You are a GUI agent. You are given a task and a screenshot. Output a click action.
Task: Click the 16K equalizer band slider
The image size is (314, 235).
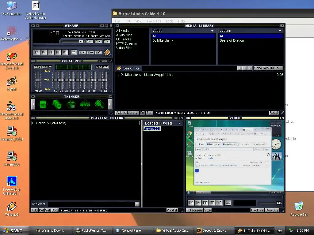pos(105,80)
